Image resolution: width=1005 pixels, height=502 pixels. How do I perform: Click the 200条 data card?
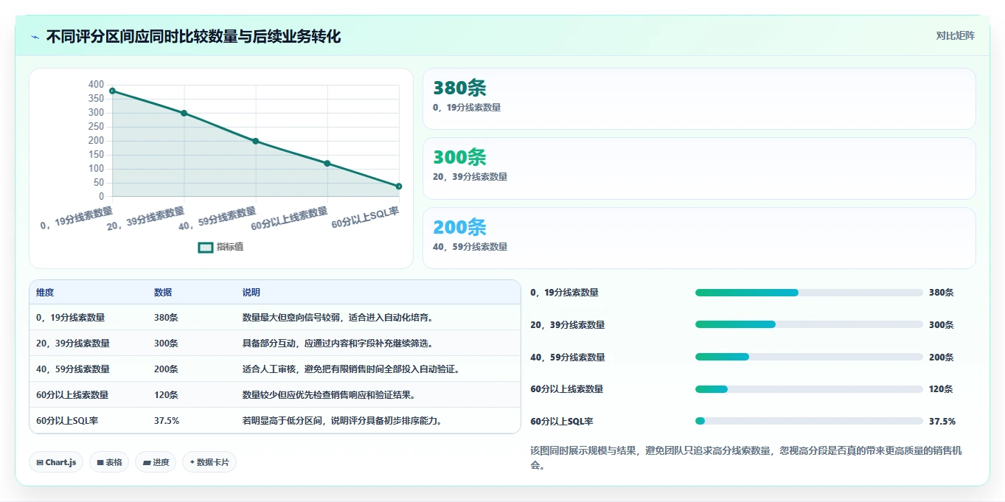point(699,238)
